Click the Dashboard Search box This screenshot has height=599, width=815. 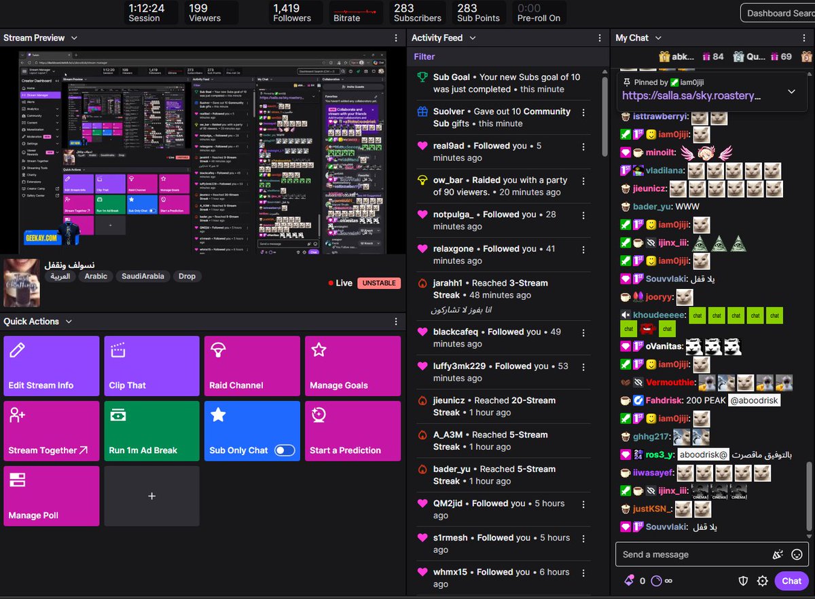point(778,13)
